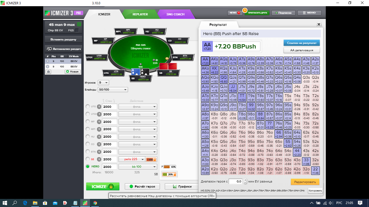The height and width of the screenshot is (207, 369).
Task: Click the green N tournament indicator
Action: tap(79, 25)
